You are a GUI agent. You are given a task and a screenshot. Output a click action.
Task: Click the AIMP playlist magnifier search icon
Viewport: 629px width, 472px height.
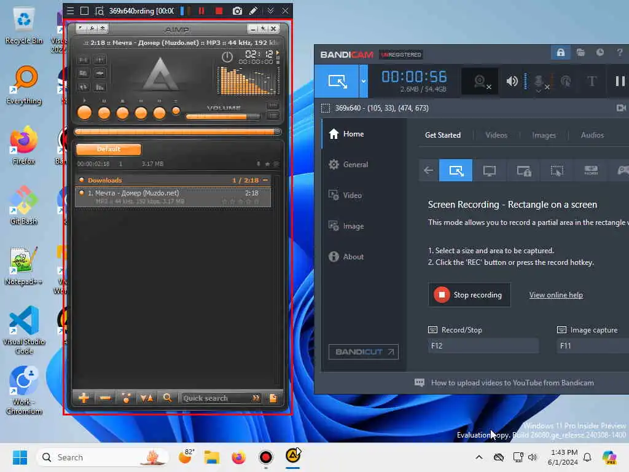coord(167,398)
